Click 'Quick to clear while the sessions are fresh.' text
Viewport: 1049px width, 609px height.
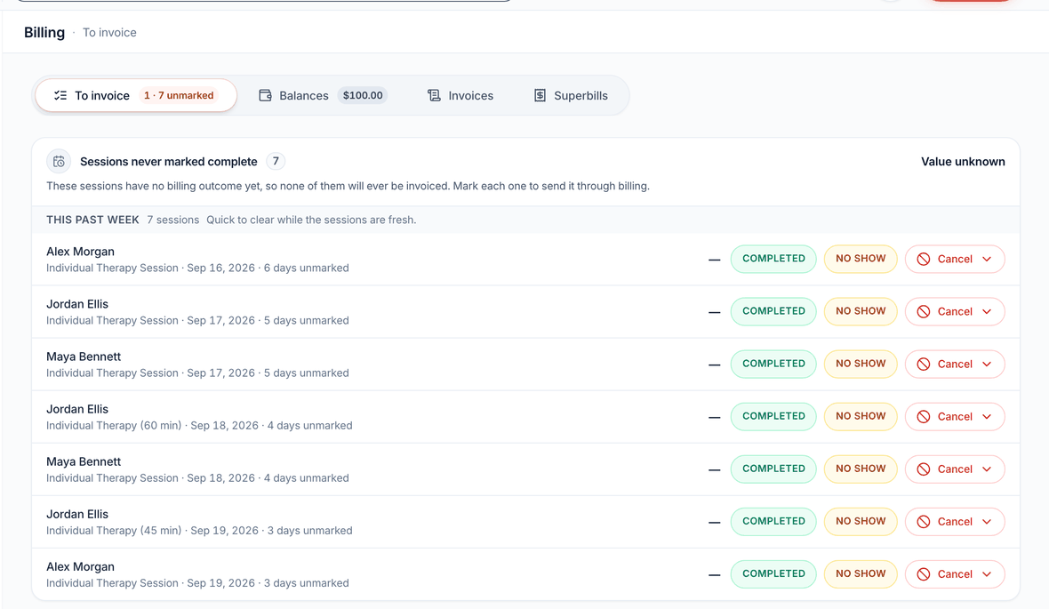click(x=311, y=220)
